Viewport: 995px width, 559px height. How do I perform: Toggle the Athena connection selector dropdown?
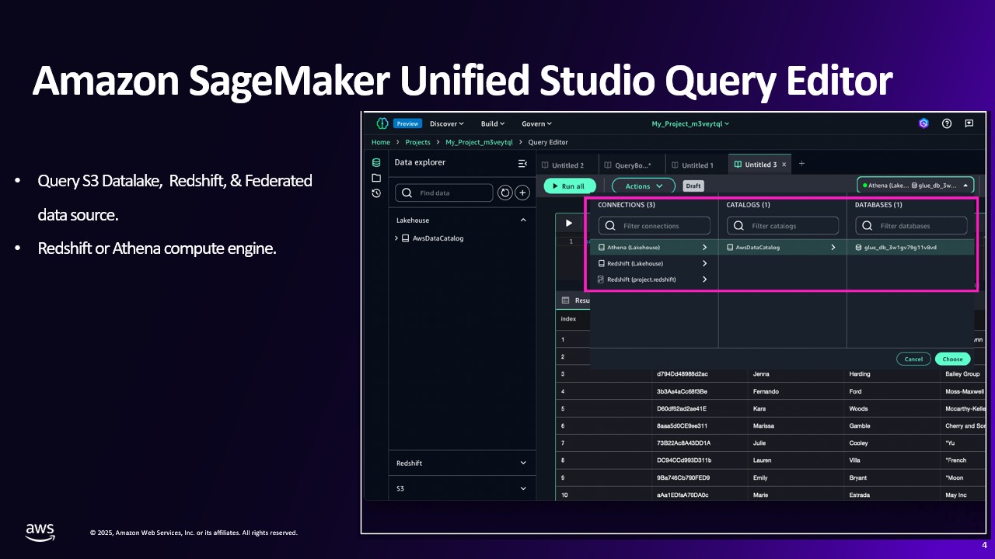[x=916, y=186]
